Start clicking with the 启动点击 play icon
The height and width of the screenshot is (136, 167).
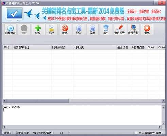coord(10,29)
